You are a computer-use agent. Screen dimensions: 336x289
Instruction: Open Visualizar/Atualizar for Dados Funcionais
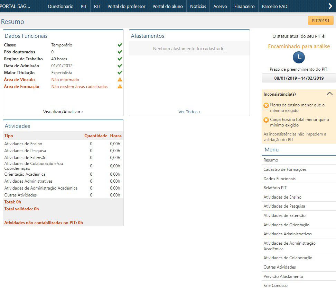click(63, 112)
